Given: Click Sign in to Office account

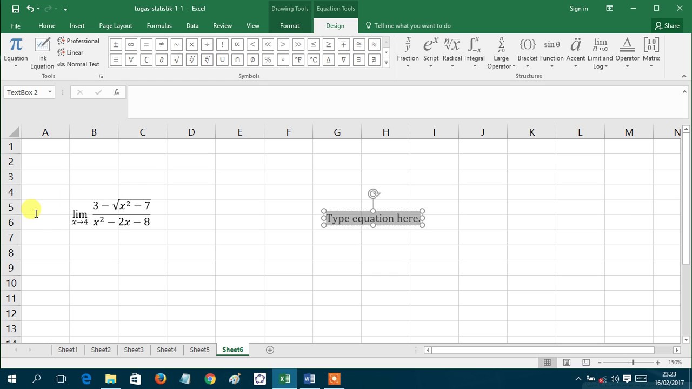Looking at the screenshot, I should pyautogui.click(x=578, y=9).
